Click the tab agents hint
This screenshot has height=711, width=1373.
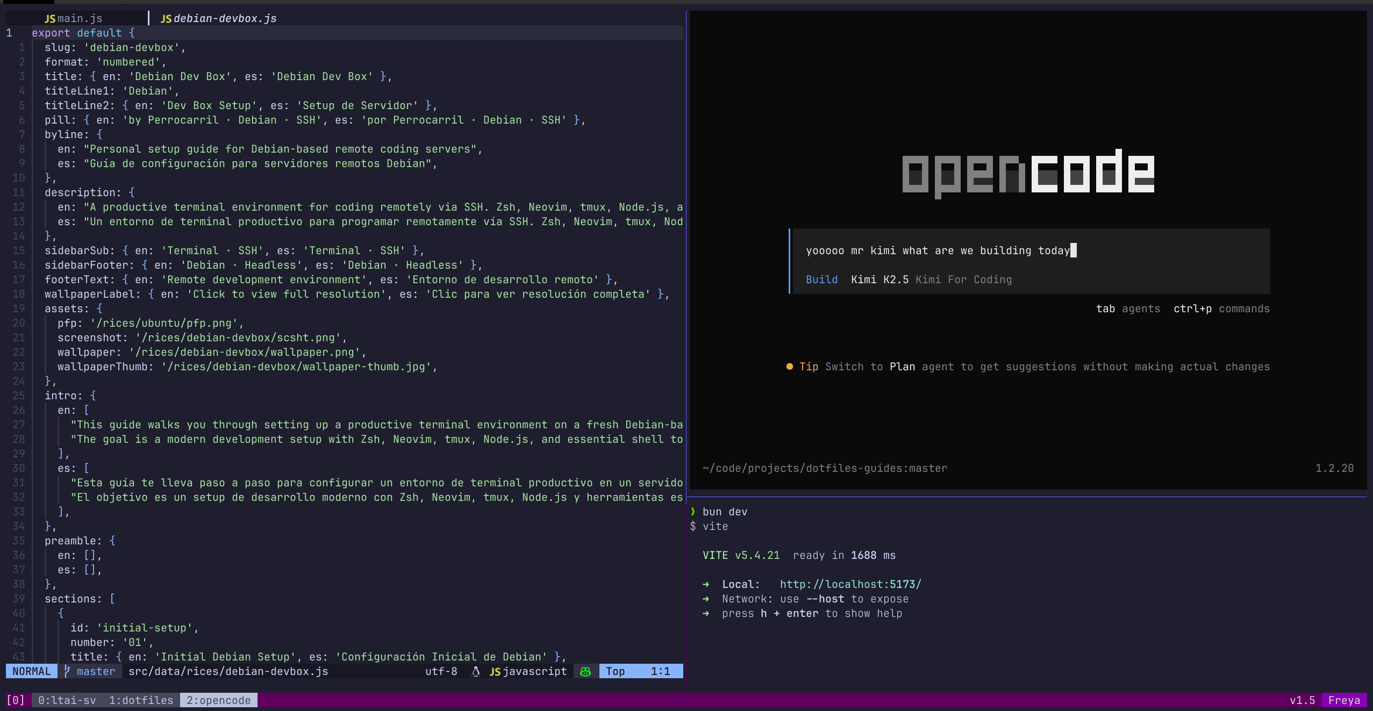coord(1128,308)
